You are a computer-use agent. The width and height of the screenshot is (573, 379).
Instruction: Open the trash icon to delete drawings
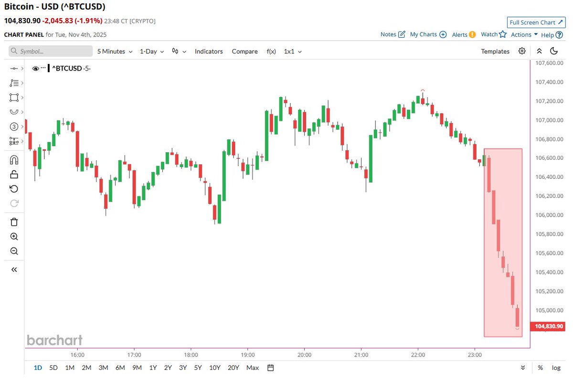14,222
